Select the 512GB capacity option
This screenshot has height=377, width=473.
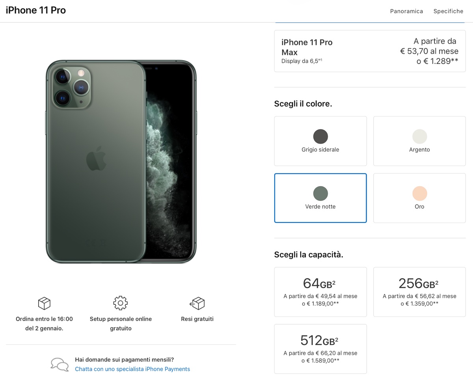[x=320, y=349]
